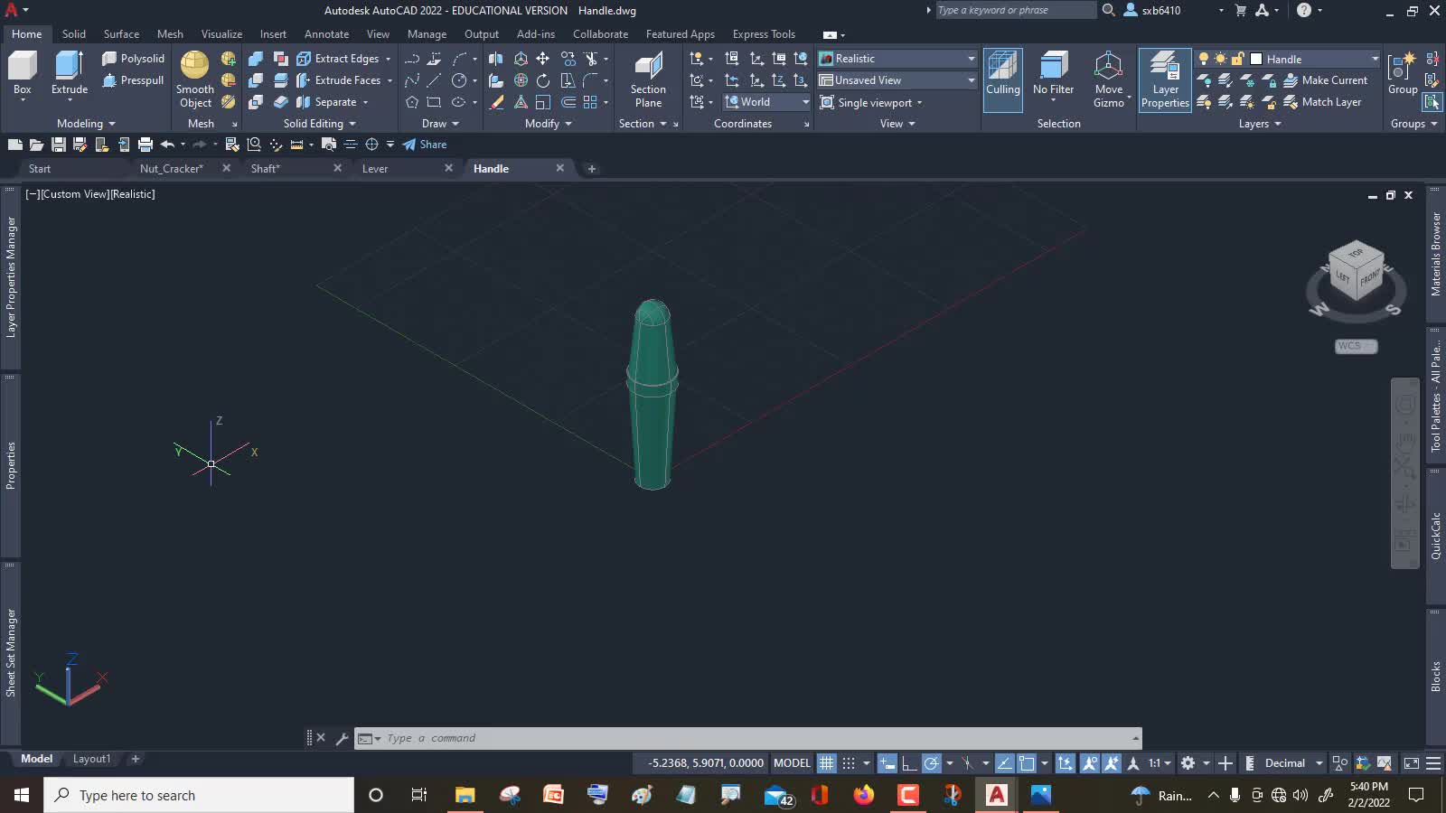Open the Express Tools ribbon tab
This screenshot has height=813, width=1446.
pos(764,33)
